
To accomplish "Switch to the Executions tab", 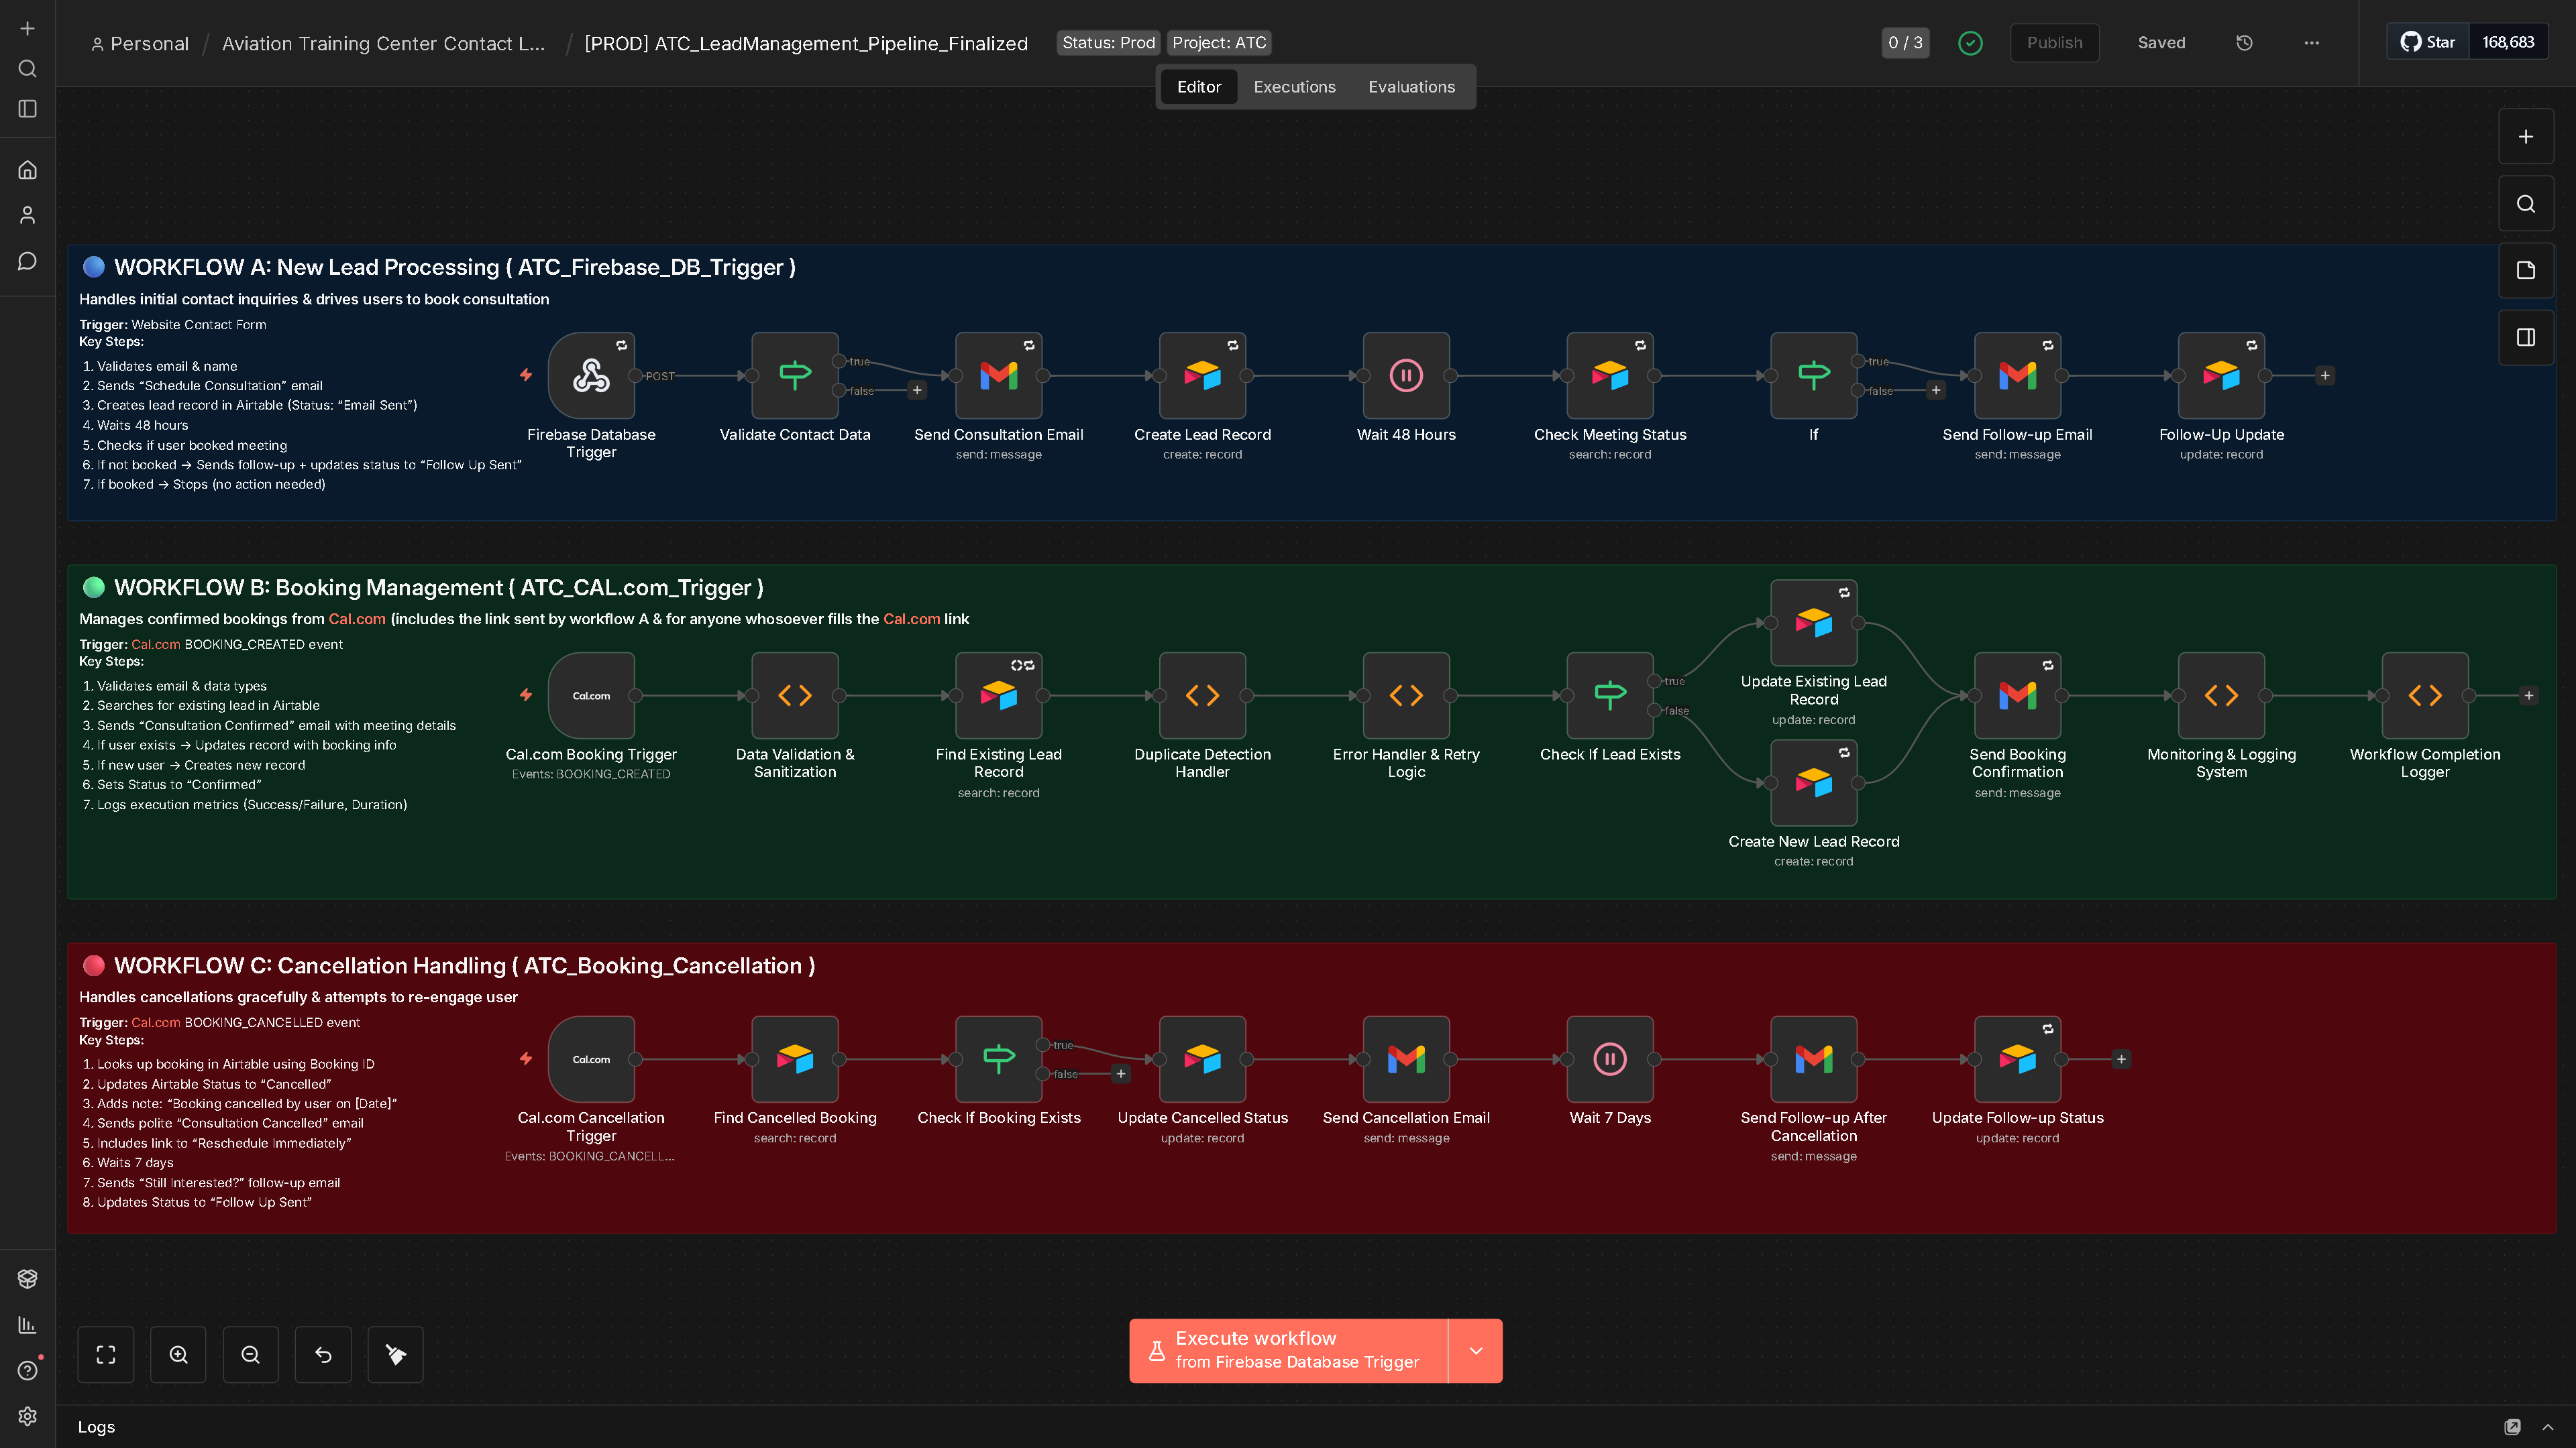I will click(x=1294, y=87).
